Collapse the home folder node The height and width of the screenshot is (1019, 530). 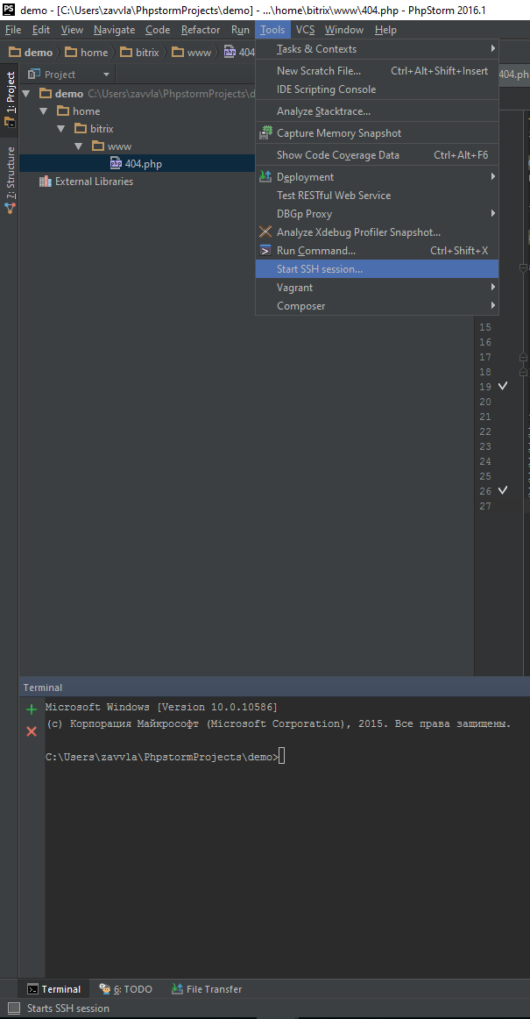pyautogui.click(x=44, y=111)
